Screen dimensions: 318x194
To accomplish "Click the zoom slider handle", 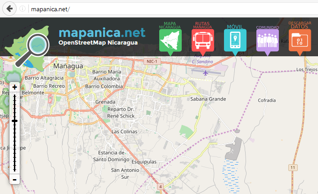I will 14,121.
